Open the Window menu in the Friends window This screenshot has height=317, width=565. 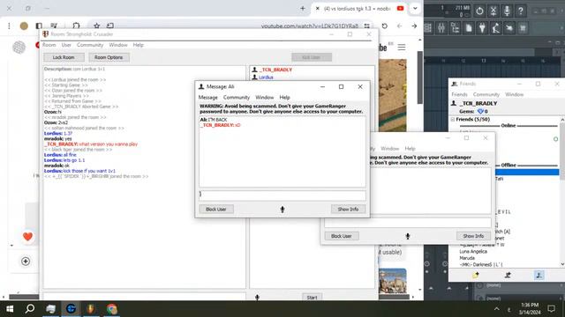[514, 94]
